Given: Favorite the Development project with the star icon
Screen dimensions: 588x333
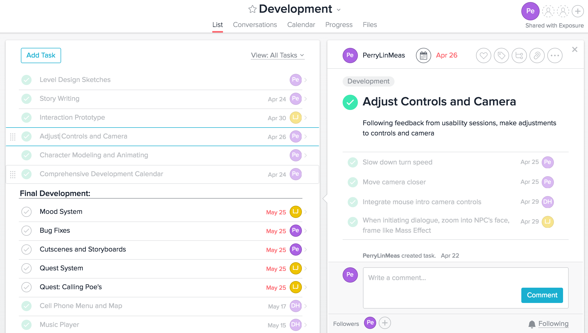Looking at the screenshot, I should point(252,9).
